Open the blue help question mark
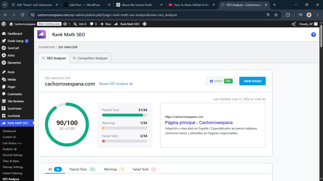The height and width of the screenshot is (181, 323). click(313, 35)
